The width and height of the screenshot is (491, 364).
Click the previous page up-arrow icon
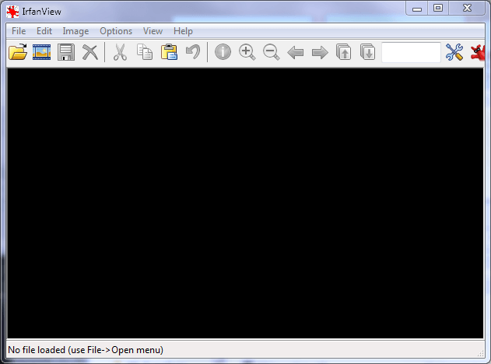point(343,52)
